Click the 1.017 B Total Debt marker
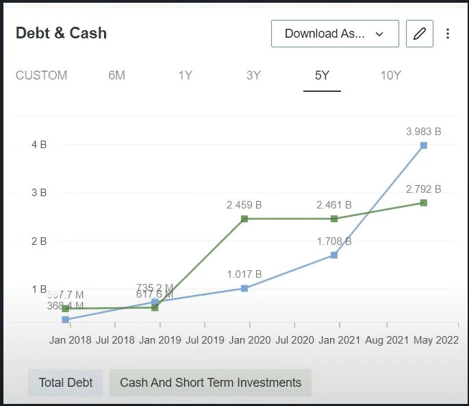The height and width of the screenshot is (406, 469). [244, 288]
